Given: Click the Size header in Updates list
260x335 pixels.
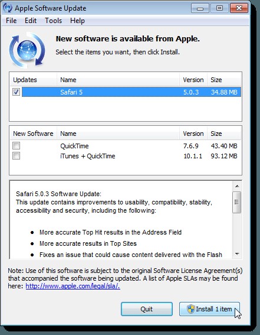Looking at the screenshot, I should click(224, 80).
